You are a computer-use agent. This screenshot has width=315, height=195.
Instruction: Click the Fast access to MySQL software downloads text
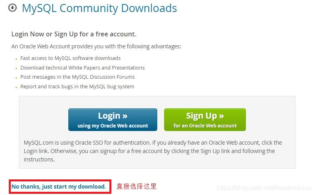pyautogui.click(x=70, y=58)
